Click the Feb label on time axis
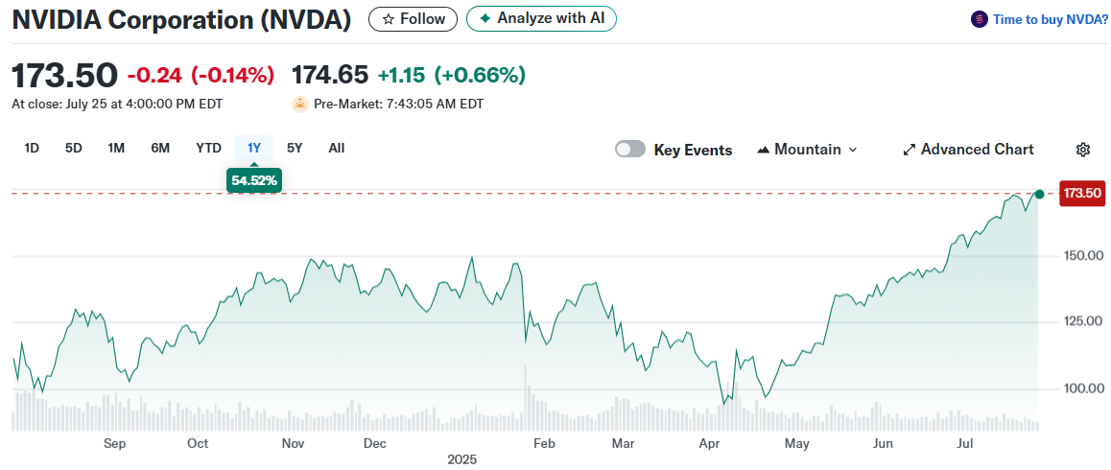 tap(543, 444)
